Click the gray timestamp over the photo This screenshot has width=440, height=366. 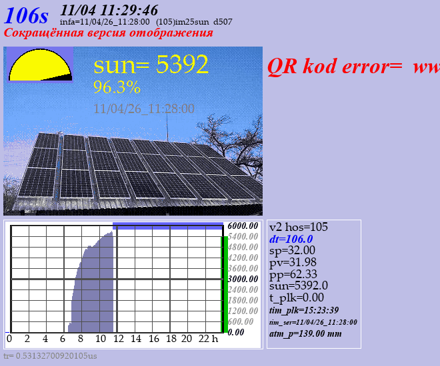point(144,108)
